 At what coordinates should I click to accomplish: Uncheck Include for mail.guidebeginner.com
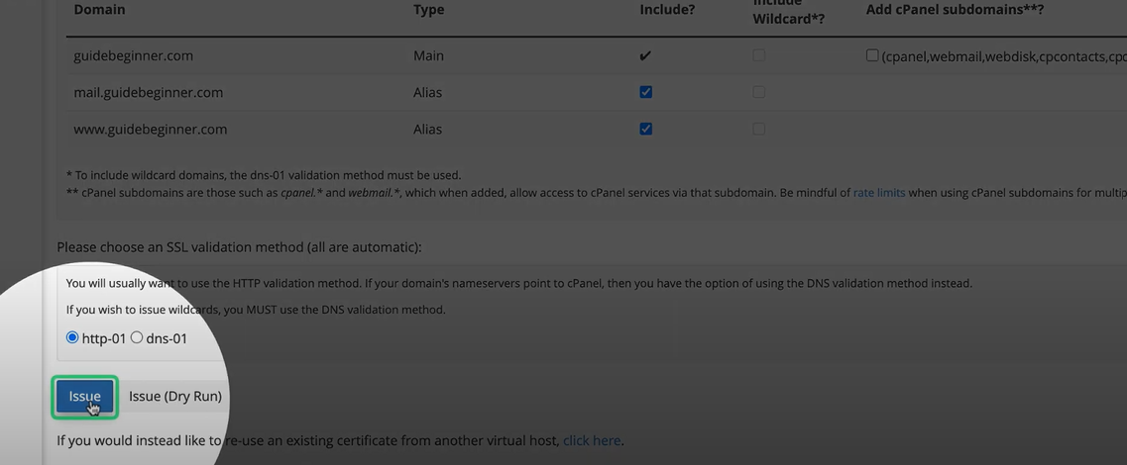(x=645, y=92)
